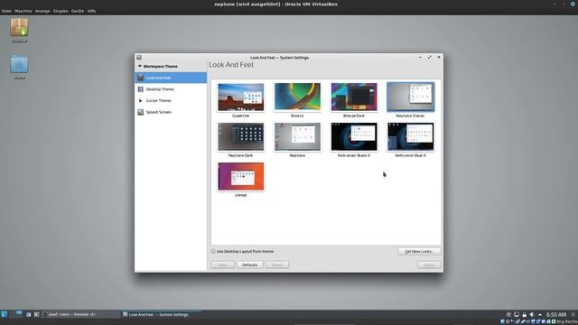The image size is (578, 325).
Task: Open the Discover package icon on desktop
Action: coord(19,28)
